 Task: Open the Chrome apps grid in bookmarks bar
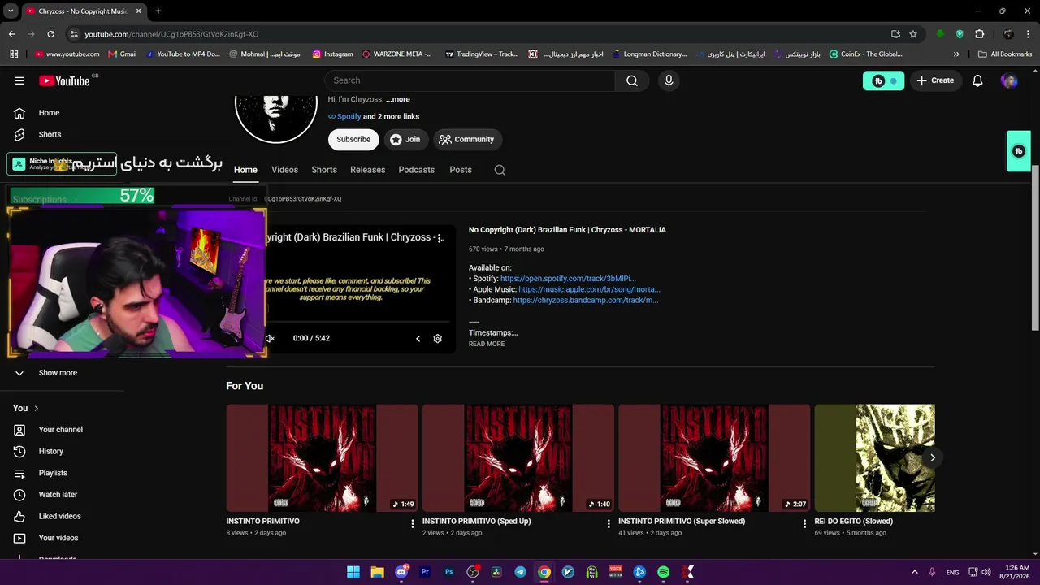[14, 54]
